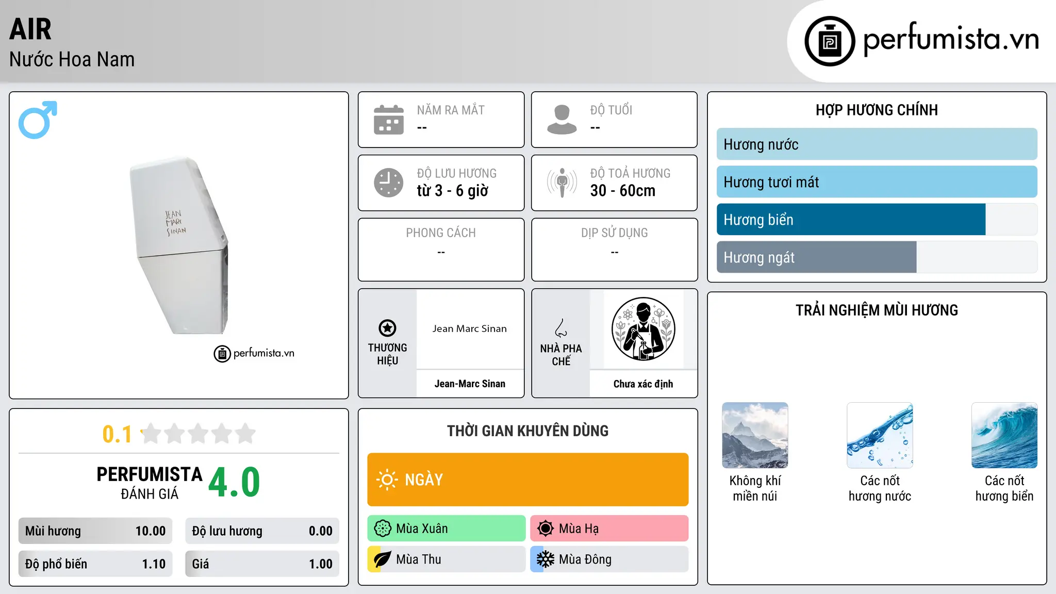Click the 'từ 3 - 6 giờ' longevity value
Screen dimensions: 1056x594
coord(453,191)
